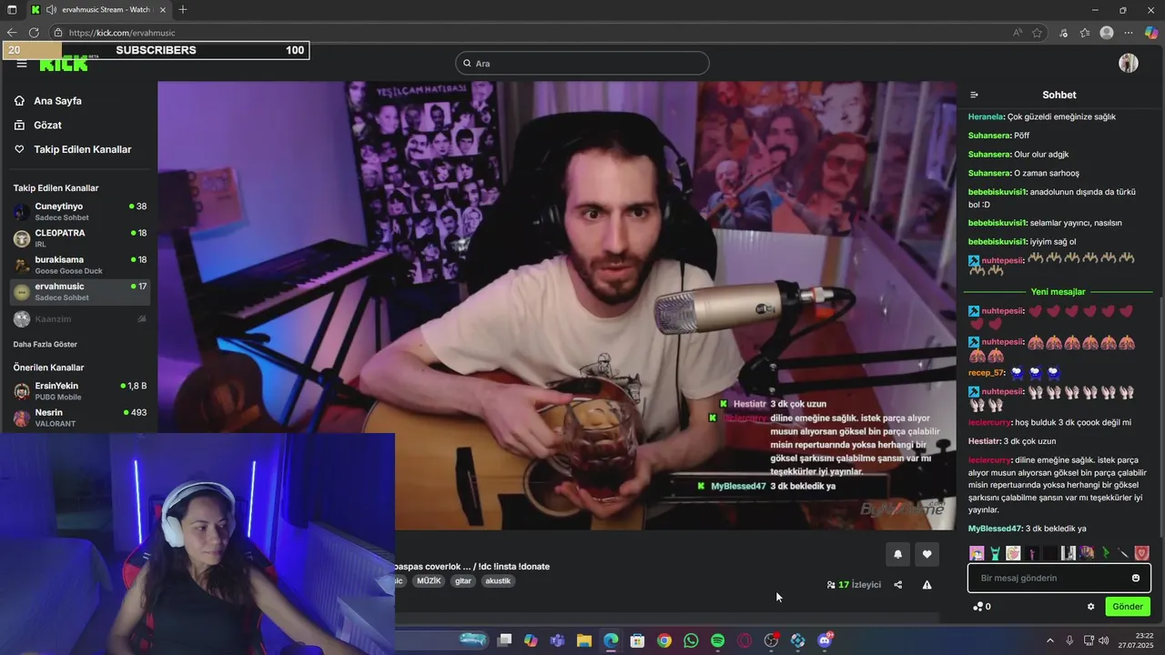Expand Daha Fazla Göster list
The height and width of the screenshot is (655, 1165).
click(45, 344)
